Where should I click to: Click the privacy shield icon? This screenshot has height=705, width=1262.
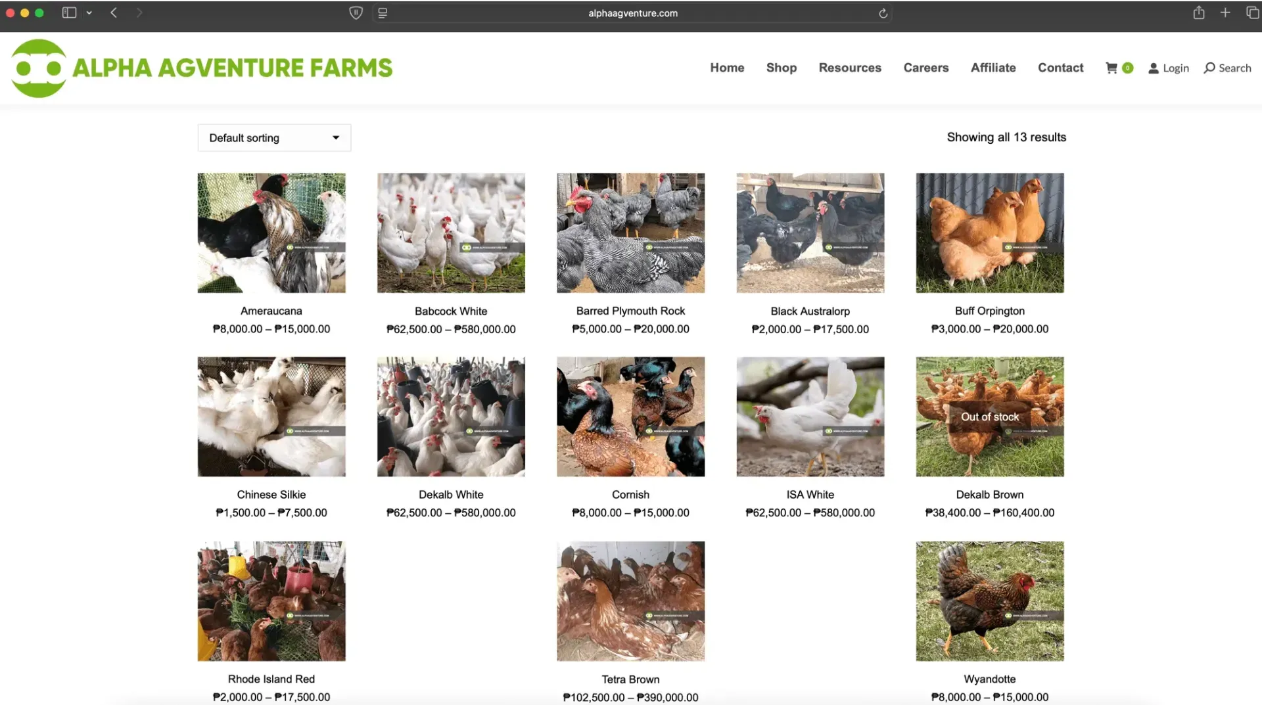pyautogui.click(x=356, y=13)
